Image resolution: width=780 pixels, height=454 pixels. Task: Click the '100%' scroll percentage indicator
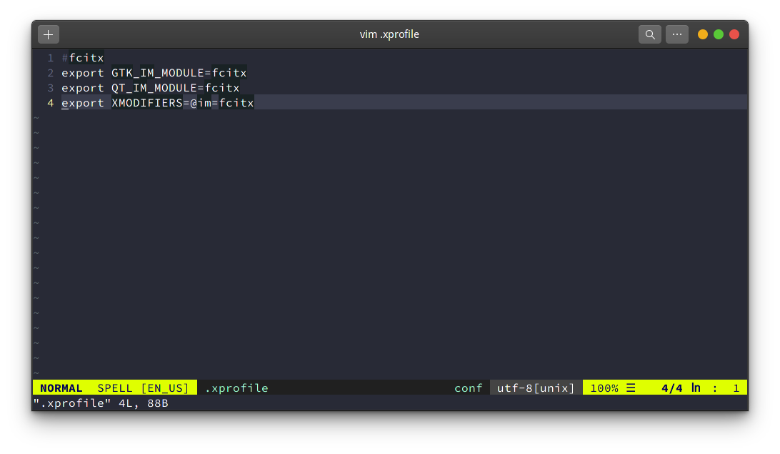(x=604, y=388)
